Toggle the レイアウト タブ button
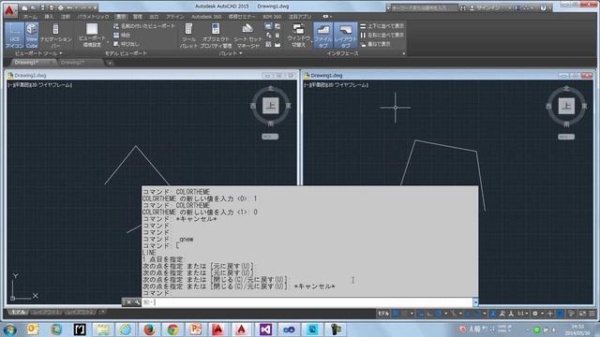600x337 pixels. point(345,36)
